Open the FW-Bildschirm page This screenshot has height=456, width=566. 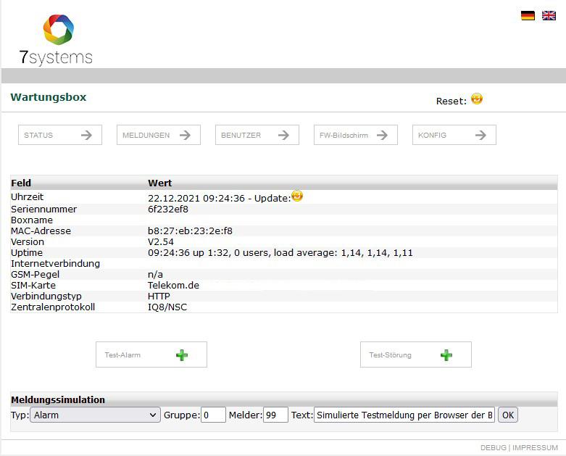pyautogui.click(x=356, y=135)
